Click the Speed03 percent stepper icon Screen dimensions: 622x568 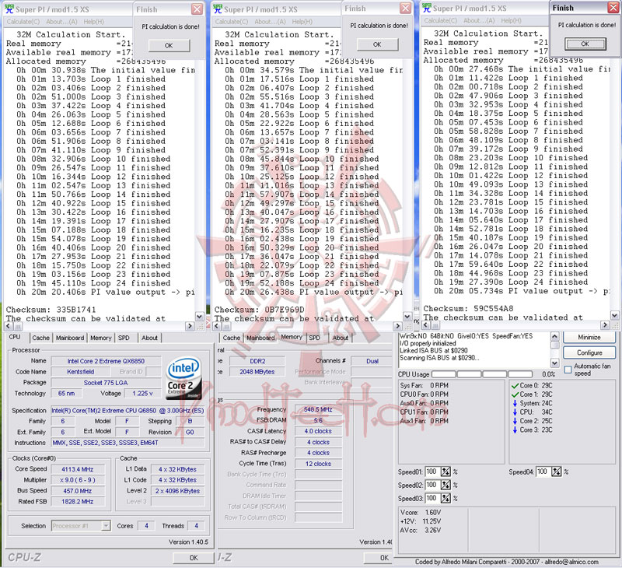pos(446,498)
